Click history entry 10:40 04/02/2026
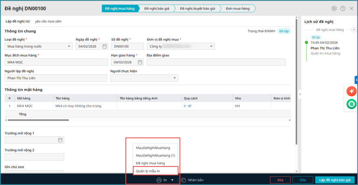 (324, 43)
